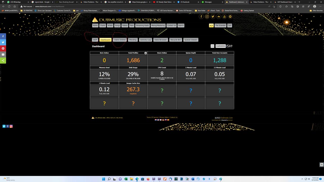Open the Terms Of Service footer link
This screenshot has width=324, height=182.
[152, 117]
